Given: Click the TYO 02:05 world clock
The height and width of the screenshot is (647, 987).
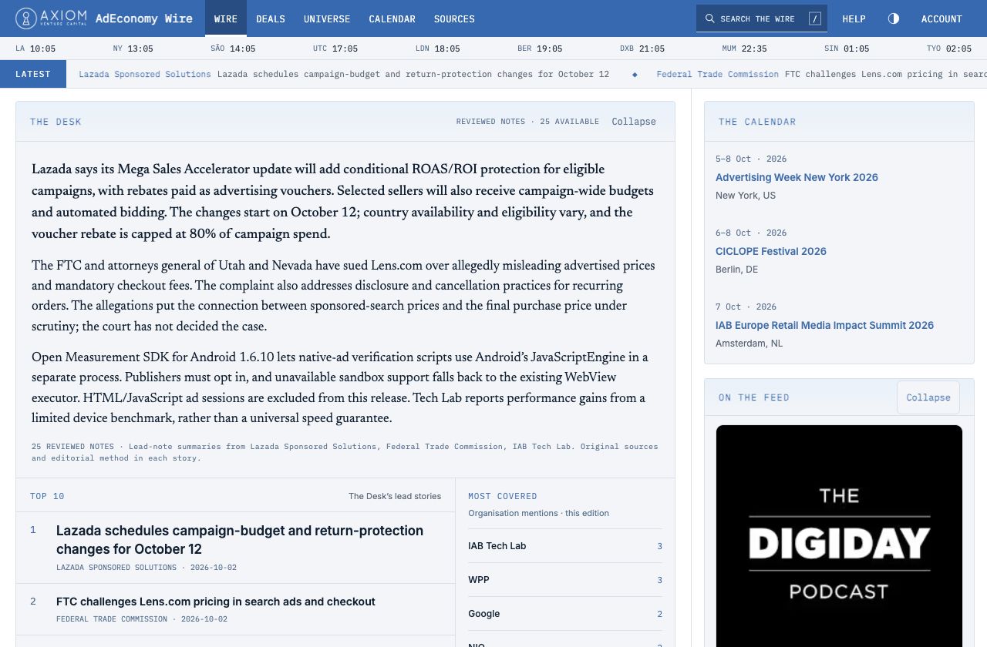Looking at the screenshot, I should click(949, 49).
